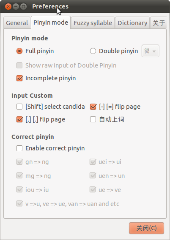This screenshot has width=170, height=240.
Task: Close the Preferences window with red button
Action: tap(8, 6)
